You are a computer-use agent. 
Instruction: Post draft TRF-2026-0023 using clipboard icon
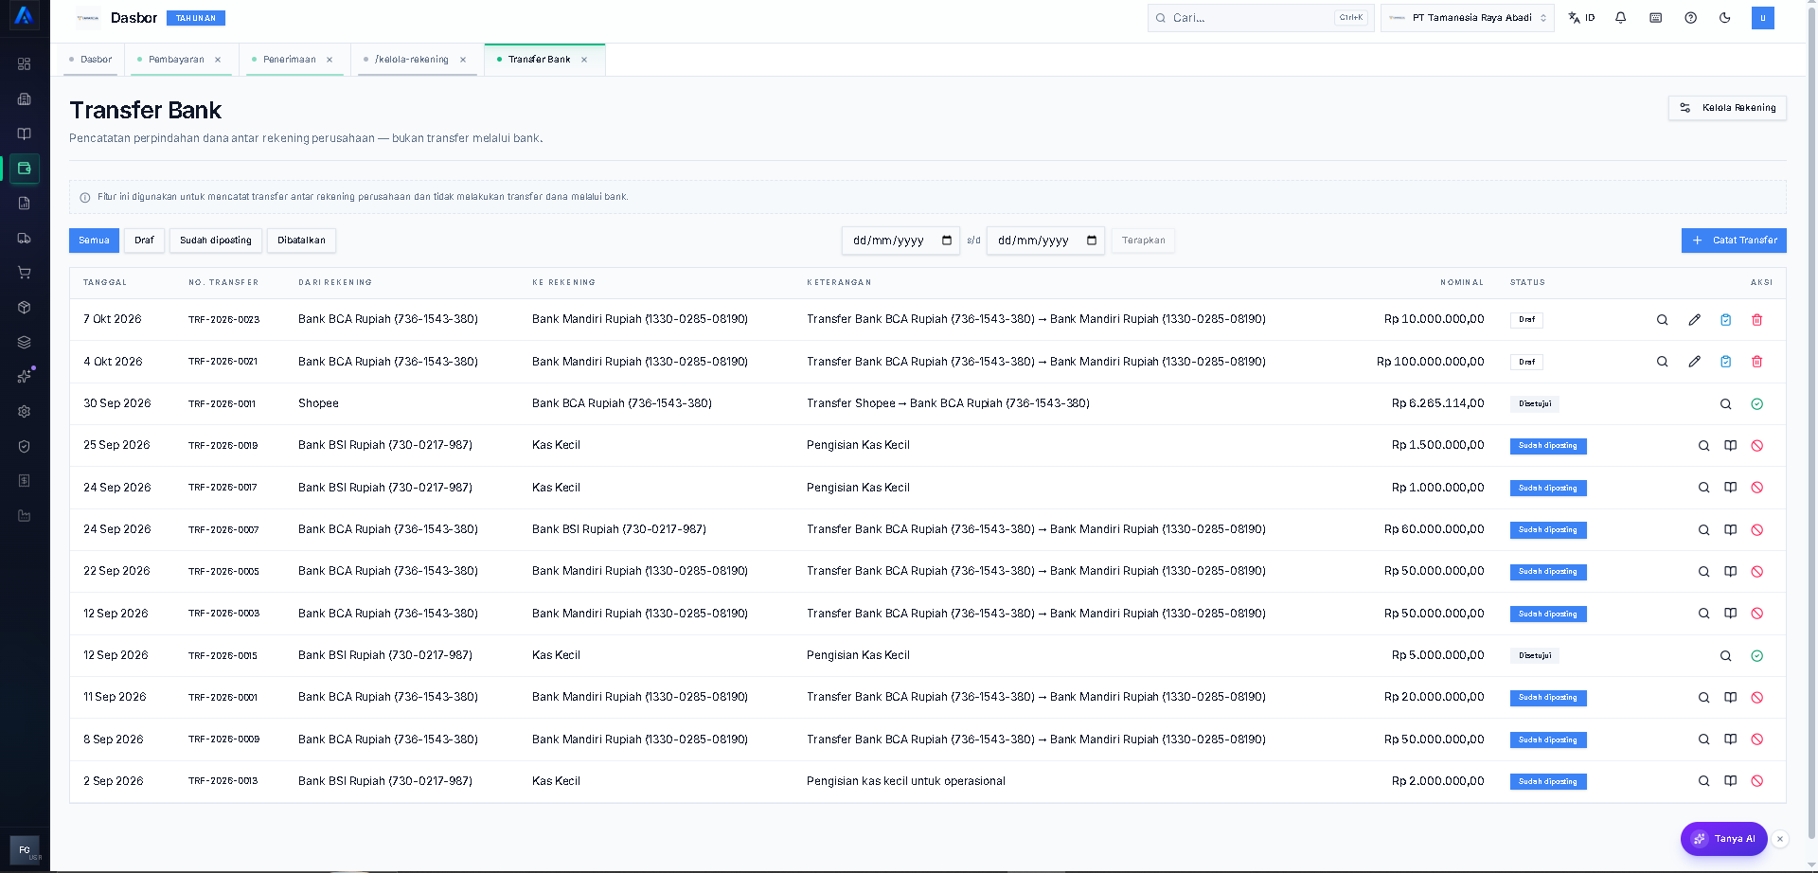tap(1725, 320)
